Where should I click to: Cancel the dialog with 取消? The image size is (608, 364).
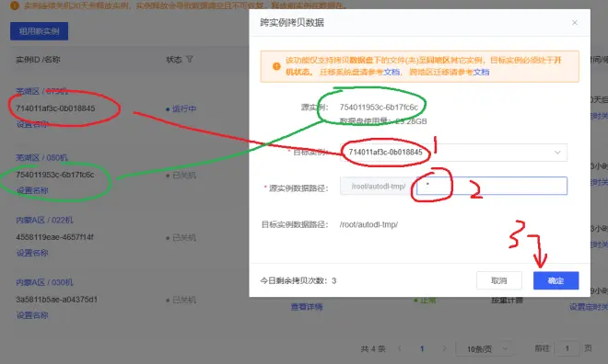click(x=499, y=280)
